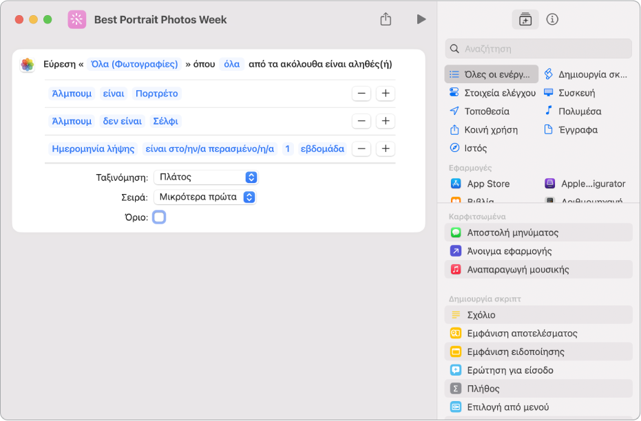Select Ιστός category
This screenshot has height=421, width=641.
pos(468,148)
